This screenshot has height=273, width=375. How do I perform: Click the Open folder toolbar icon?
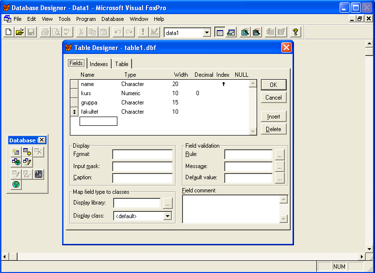pyautogui.click(x=20, y=32)
